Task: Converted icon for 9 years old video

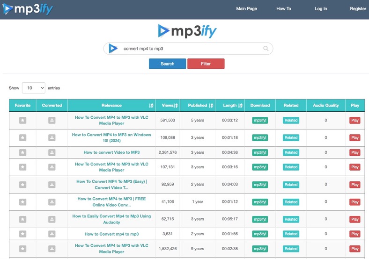Action: coord(52,249)
